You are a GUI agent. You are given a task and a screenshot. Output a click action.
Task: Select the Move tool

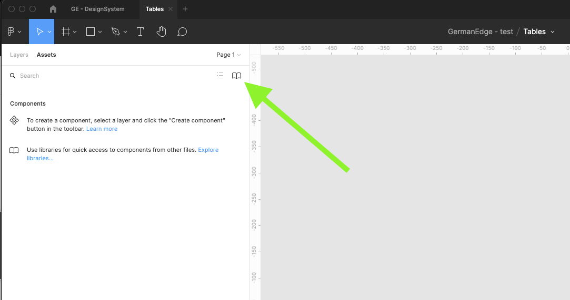click(x=39, y=32)
